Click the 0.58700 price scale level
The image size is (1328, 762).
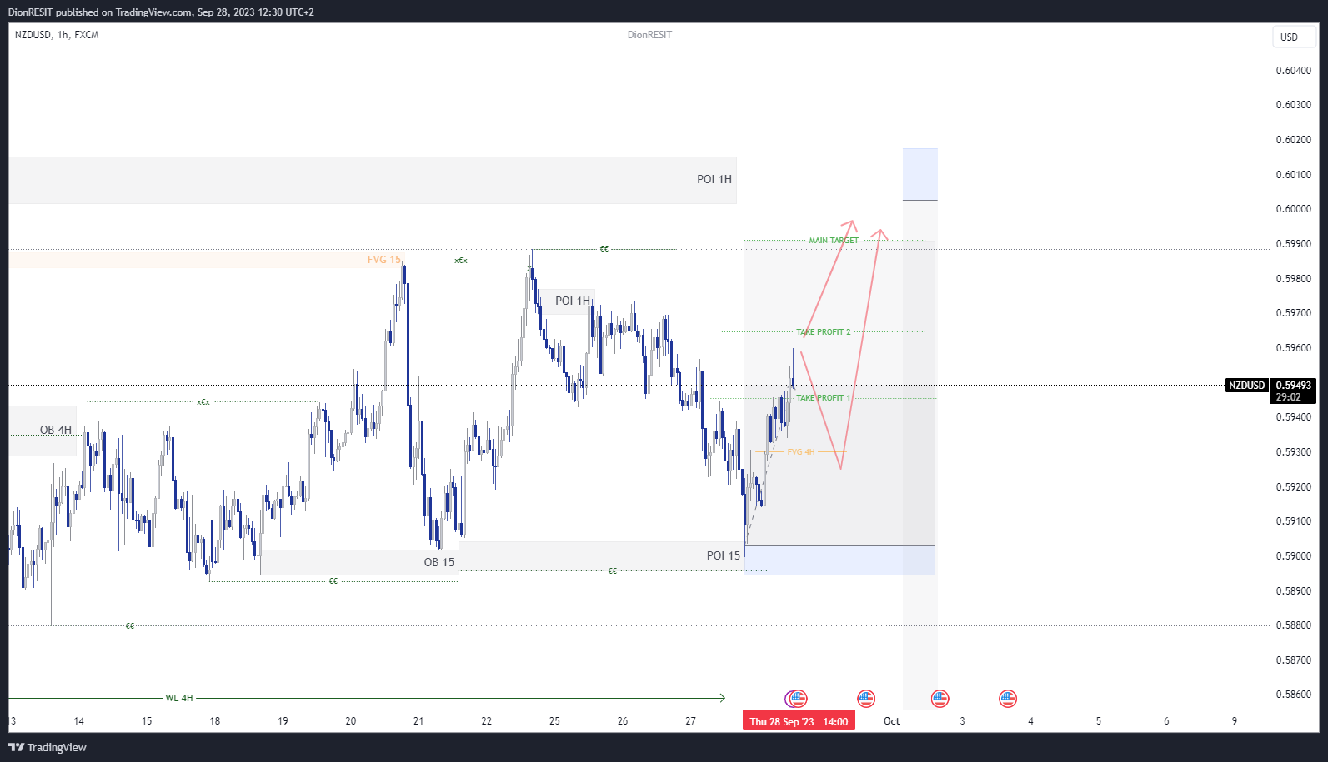point(1294,660)
